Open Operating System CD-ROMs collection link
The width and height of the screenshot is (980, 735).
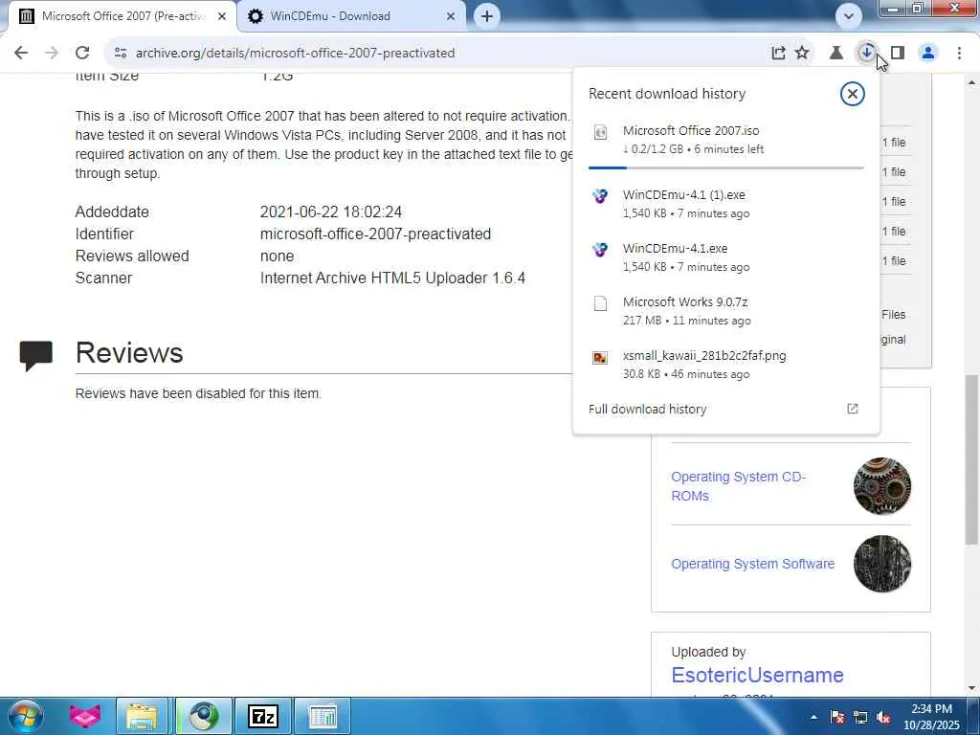[738, 486]
